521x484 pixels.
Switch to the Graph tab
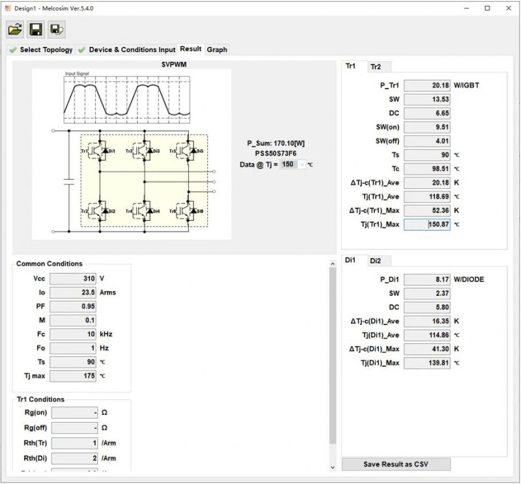[x=217, y=50]
